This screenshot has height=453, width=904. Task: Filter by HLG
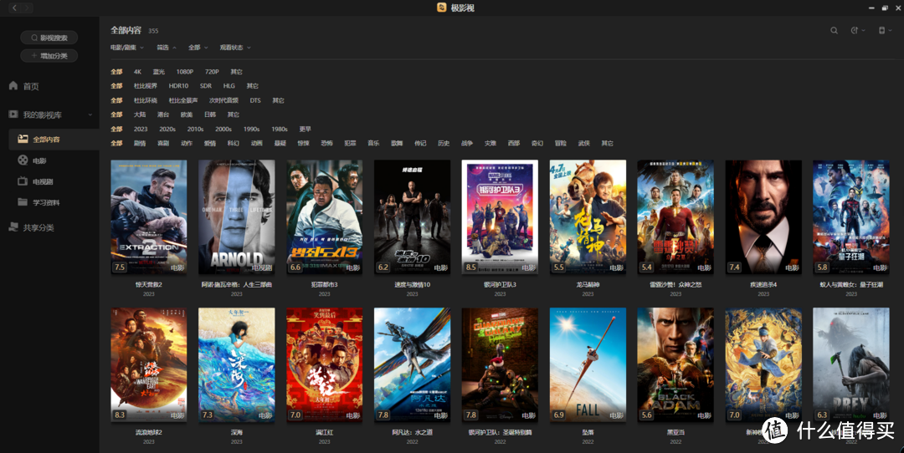pyautogui.click(x=229, y=86)
